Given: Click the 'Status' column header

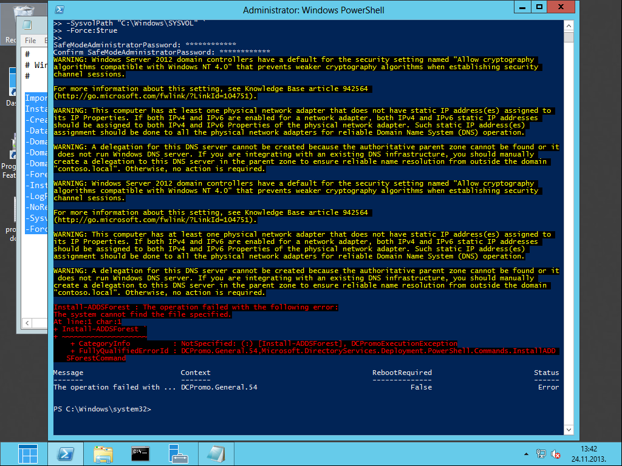Looking at the screenshot, I should (x=546, y=373).
